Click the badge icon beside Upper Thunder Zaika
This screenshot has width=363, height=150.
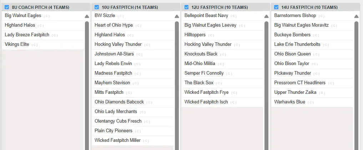coord(322,93)
